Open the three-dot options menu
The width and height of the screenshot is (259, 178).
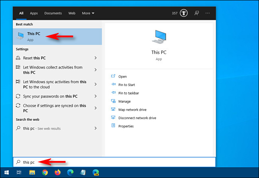pyautogui.click(x=208, y=13)
